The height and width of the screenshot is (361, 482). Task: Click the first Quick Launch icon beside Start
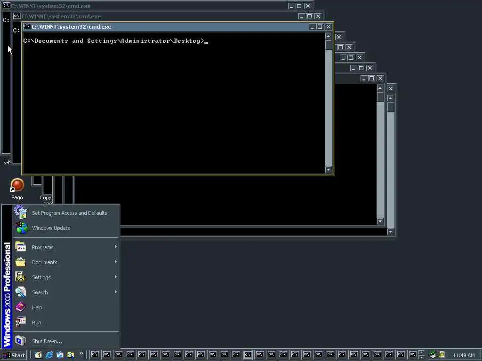38,355
